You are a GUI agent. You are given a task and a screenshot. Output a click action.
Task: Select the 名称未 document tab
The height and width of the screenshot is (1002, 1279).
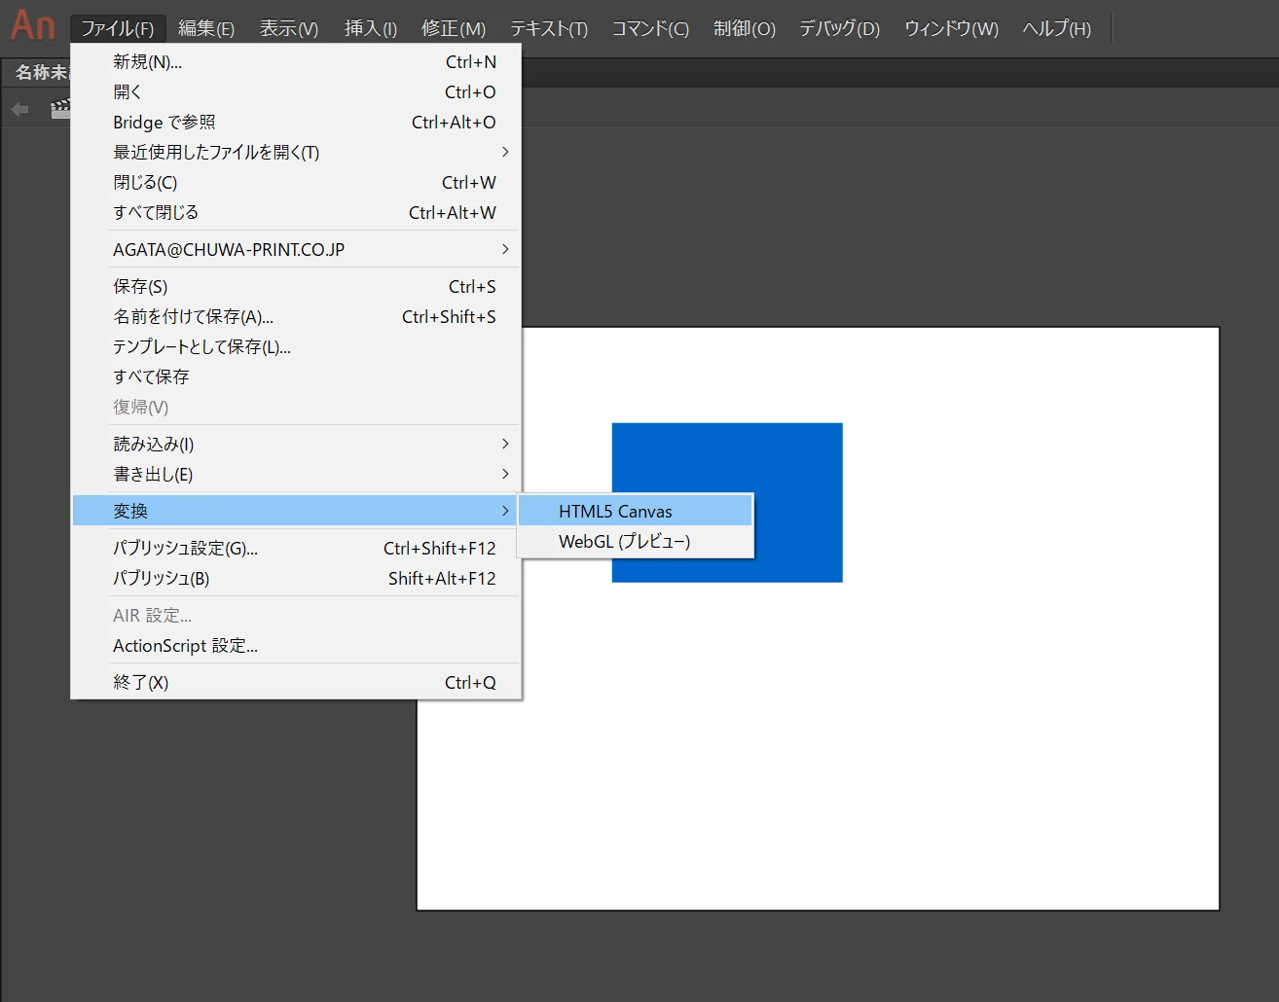coord(39,73)
